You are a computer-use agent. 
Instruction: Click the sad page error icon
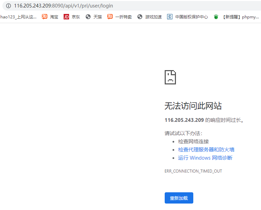170,77
